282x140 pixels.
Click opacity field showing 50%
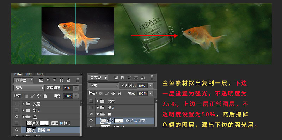point(143,86)
